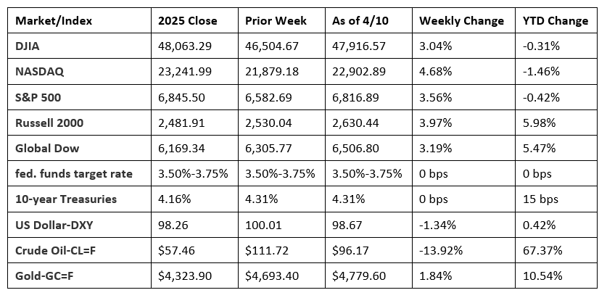Viewport: 607px width, 298px height.
Task: Select the NASDAQ row label
Action: [38, 72]
